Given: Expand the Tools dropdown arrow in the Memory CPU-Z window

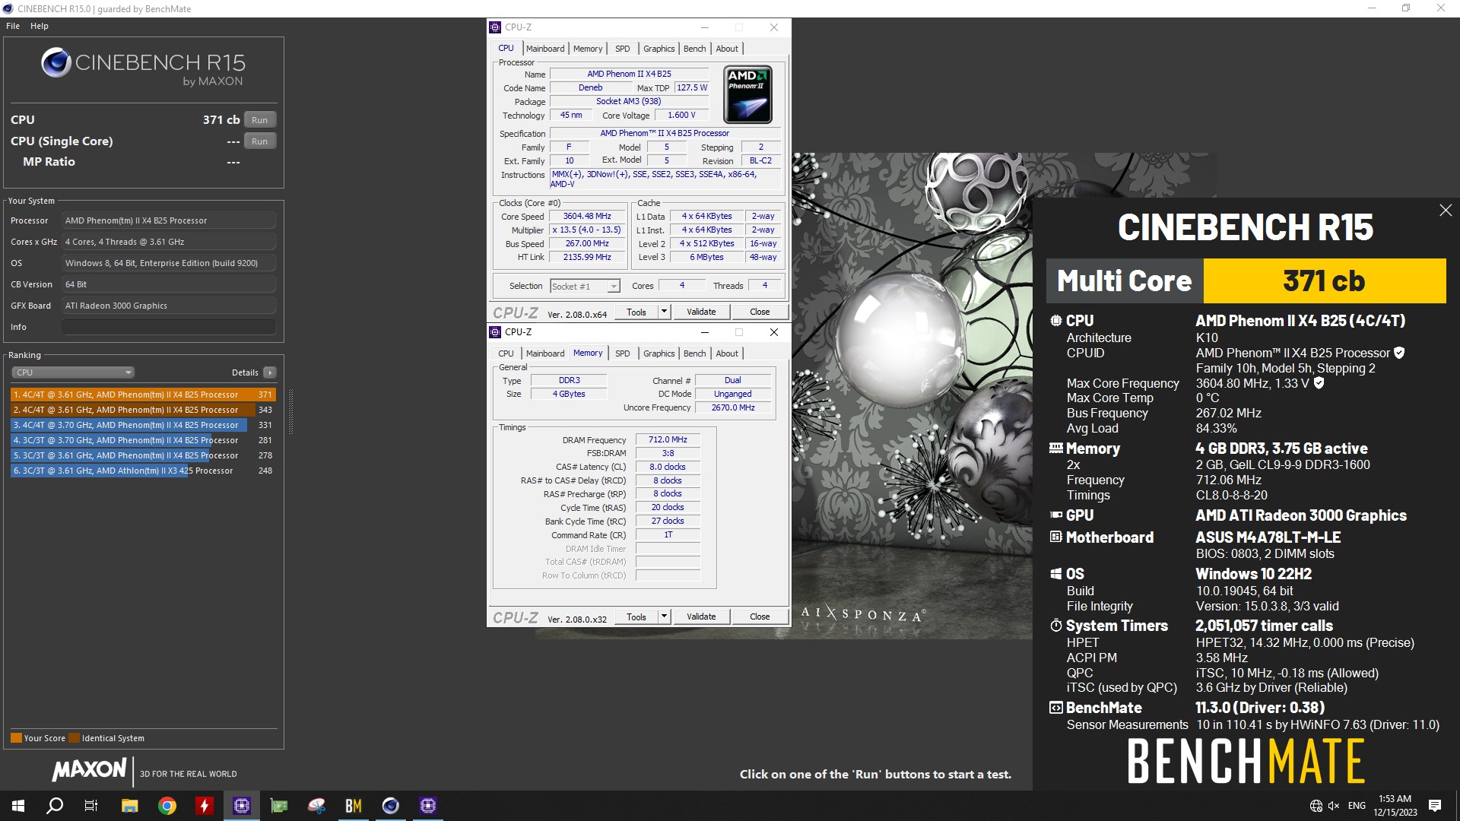Looking at the screenshot, I should tap(664, 617).
